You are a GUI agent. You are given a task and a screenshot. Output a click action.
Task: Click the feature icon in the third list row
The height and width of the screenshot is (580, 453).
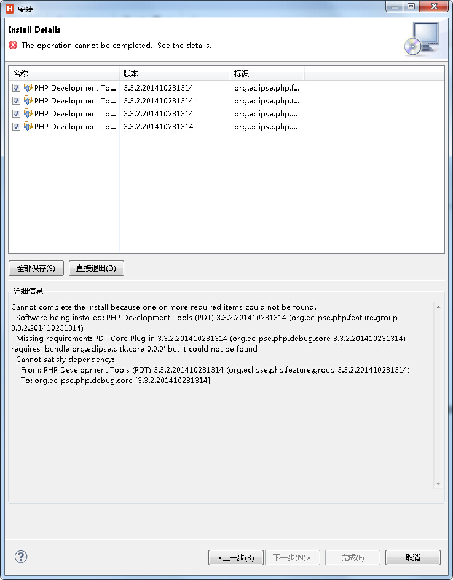click(x=28, y=113)
